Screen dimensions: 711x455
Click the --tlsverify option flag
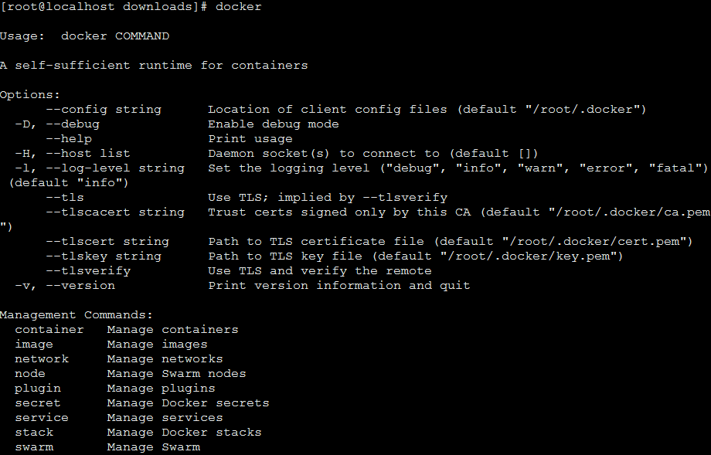pos(88,271)
